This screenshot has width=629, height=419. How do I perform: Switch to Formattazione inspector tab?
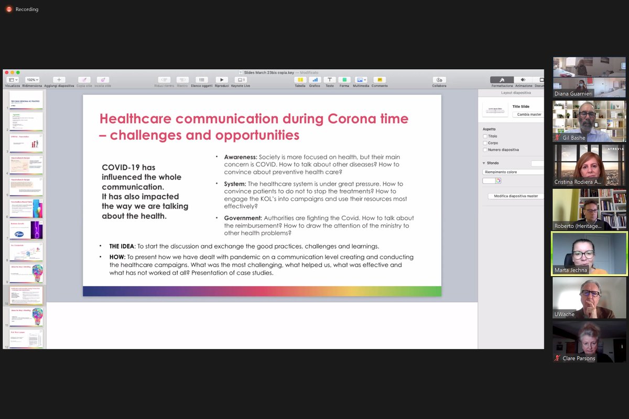pyautogui.click(x=502, y=80)
